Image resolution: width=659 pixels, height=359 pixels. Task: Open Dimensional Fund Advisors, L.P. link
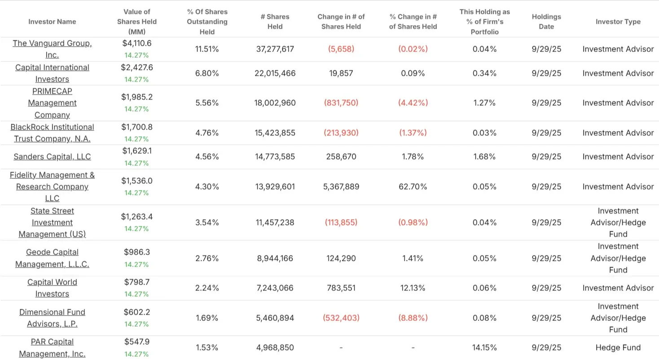52,318
